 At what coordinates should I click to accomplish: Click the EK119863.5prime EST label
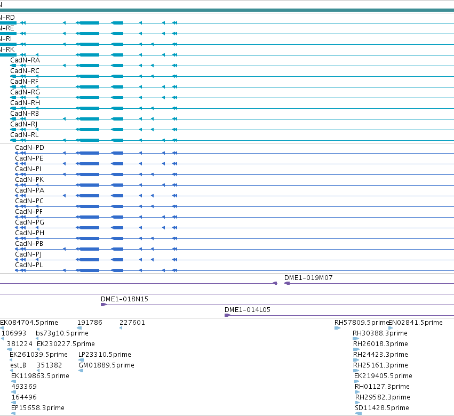coord(40,377)
